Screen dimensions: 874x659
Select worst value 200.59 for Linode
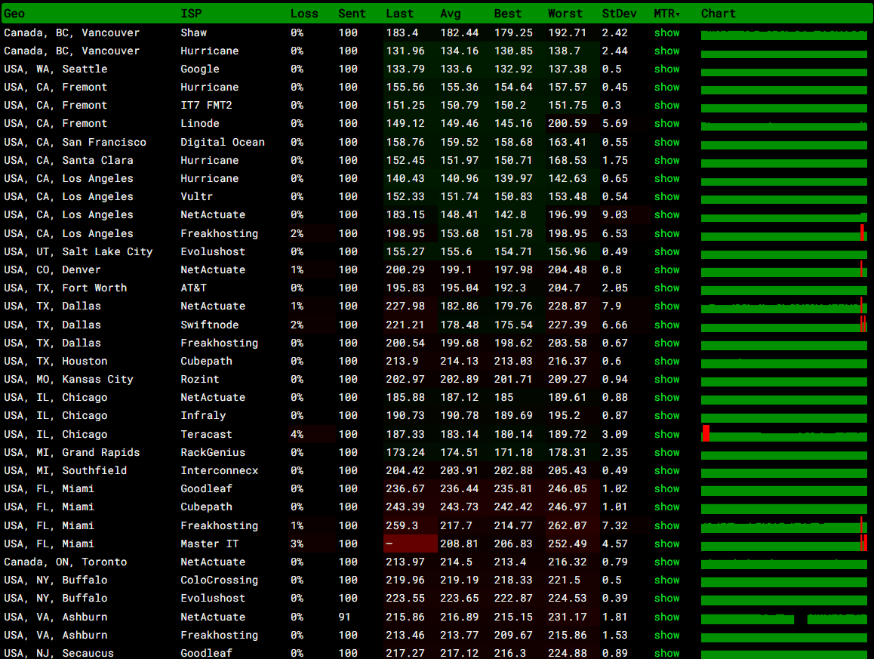tap(568, 123)
